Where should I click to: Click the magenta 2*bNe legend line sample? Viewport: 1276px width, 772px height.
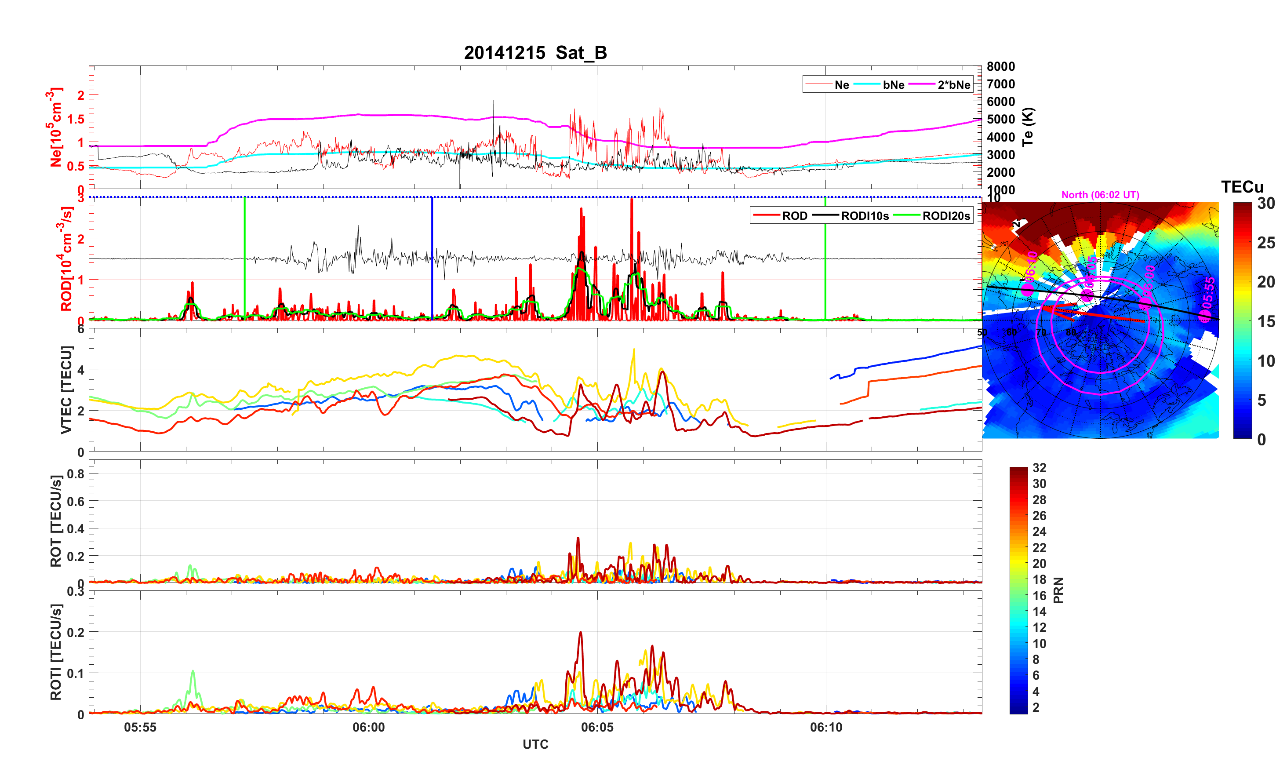pos(922,84)
